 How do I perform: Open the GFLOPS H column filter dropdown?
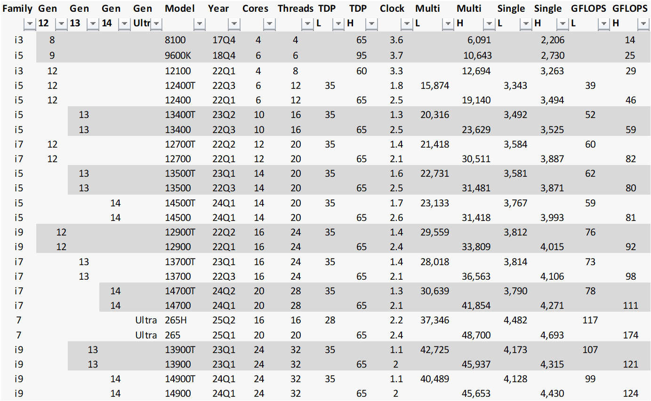(x=643, y=24)
